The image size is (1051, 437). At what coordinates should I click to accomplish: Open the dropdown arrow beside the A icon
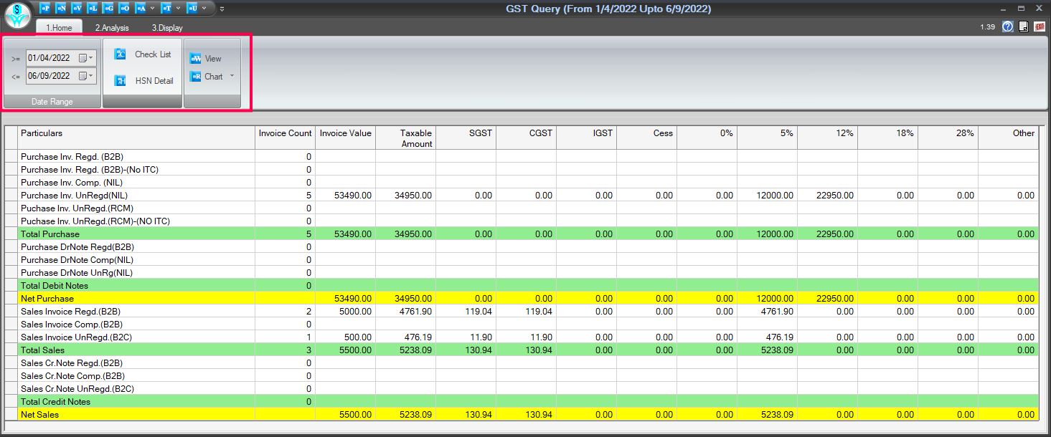point(152,9)
